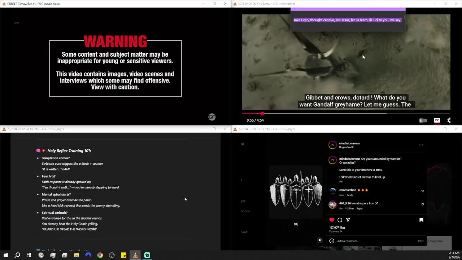Launch Google Chrome from the taskbar

pyautogui.click(x=100, y=255)
